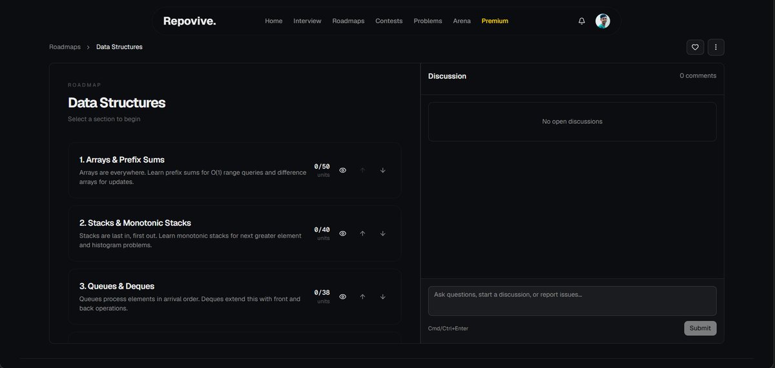Go to the Home nav item
This screenshot has height=368, width=775.
tap(274, 21)
